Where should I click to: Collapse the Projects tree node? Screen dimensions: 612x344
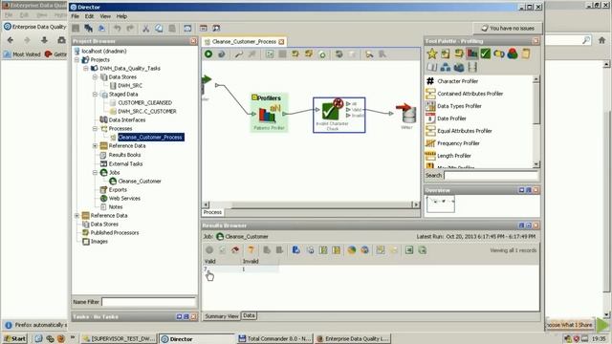(x=76, y=59)
